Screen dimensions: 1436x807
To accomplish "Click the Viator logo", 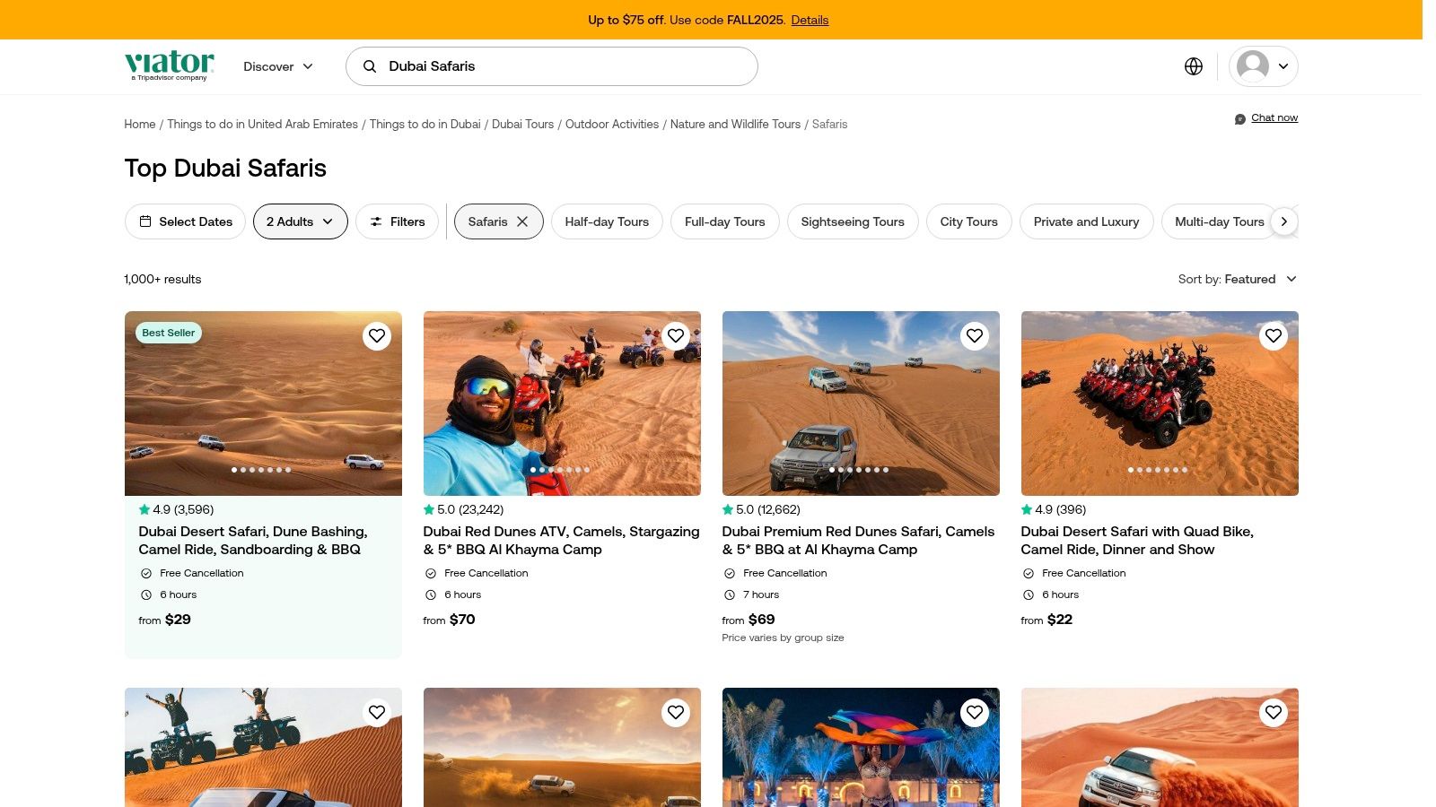I will 168,65.
